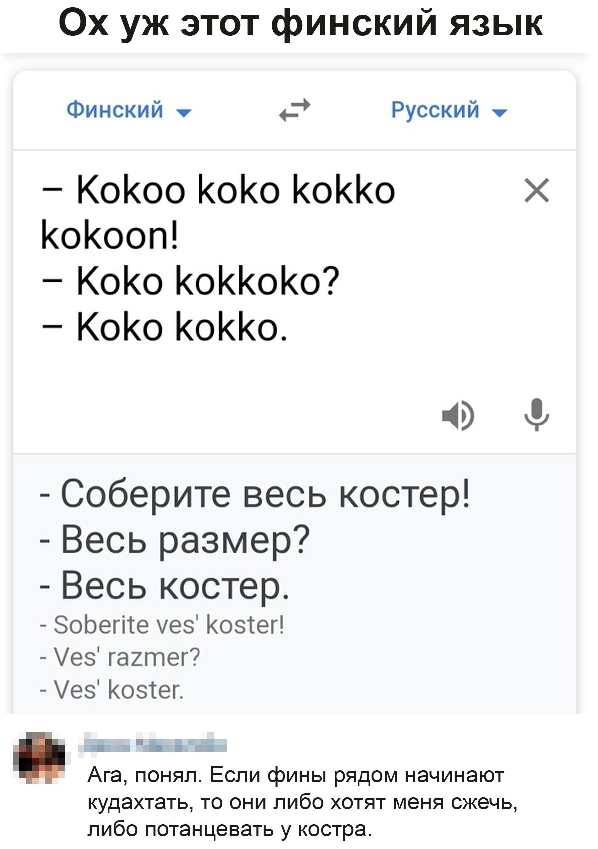Select translation 'Соберите весь костер!'

point(264,494)
